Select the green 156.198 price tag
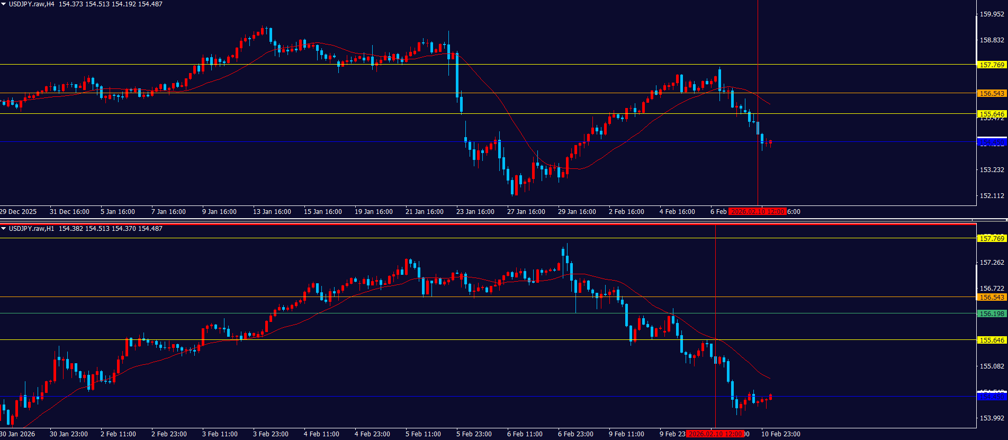Image resolution: width=1008 pixels, height=440 pixels. coord(991,314)
